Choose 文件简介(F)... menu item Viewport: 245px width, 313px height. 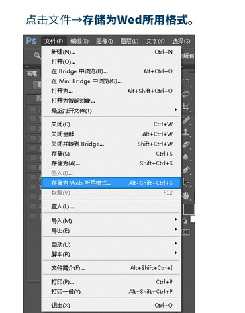111,268
